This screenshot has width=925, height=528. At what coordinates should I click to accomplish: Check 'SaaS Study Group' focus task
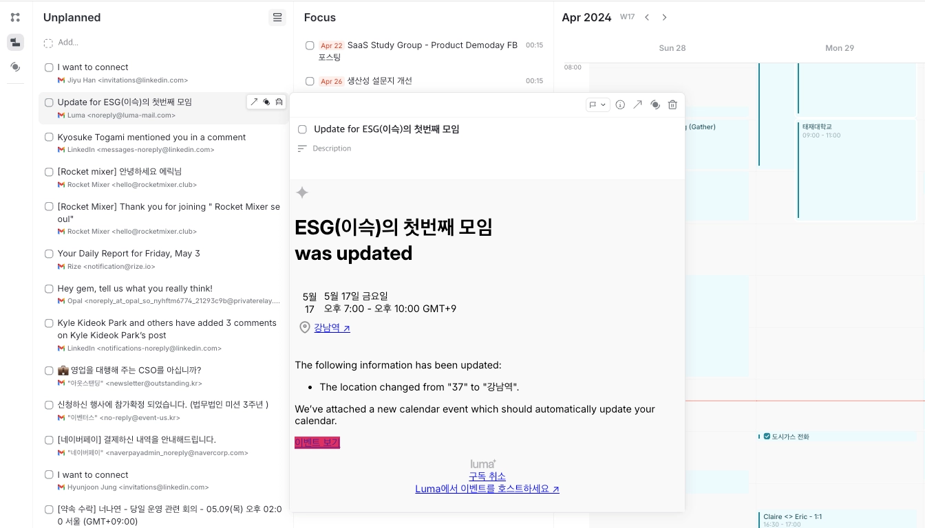point(310,45)
